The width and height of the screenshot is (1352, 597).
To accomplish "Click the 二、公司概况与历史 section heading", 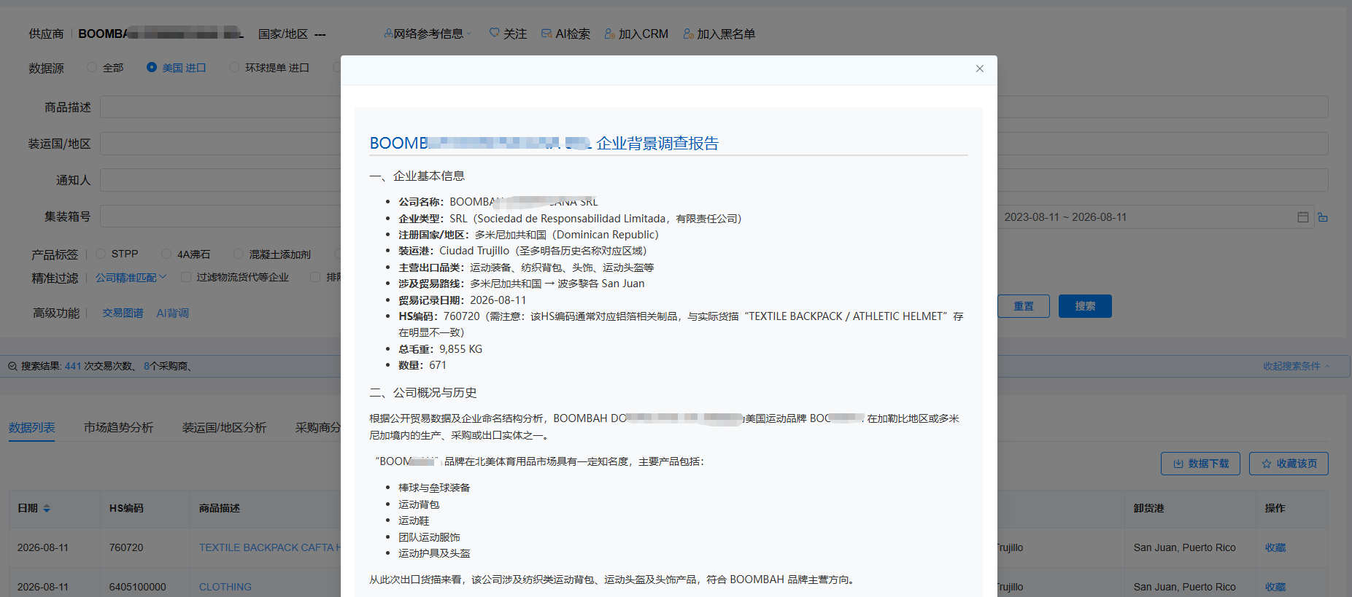I will pos(423,392).
